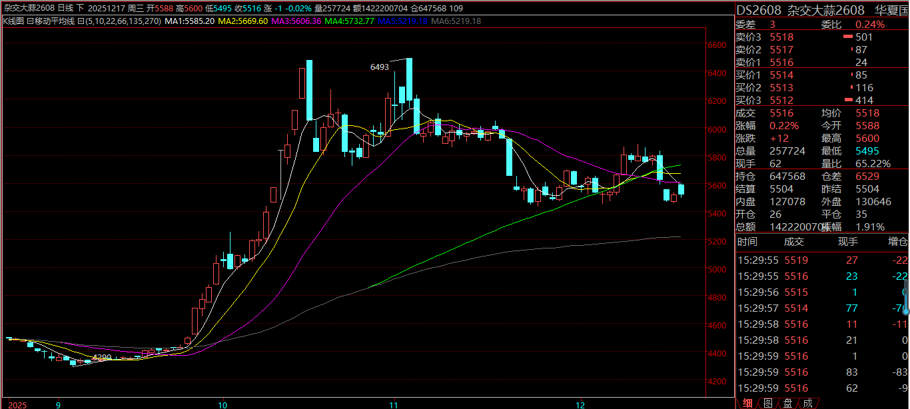The image size is (910, 409).
Task: Select the 盘 tab at bottom
Action: click(x=788, y=403)
